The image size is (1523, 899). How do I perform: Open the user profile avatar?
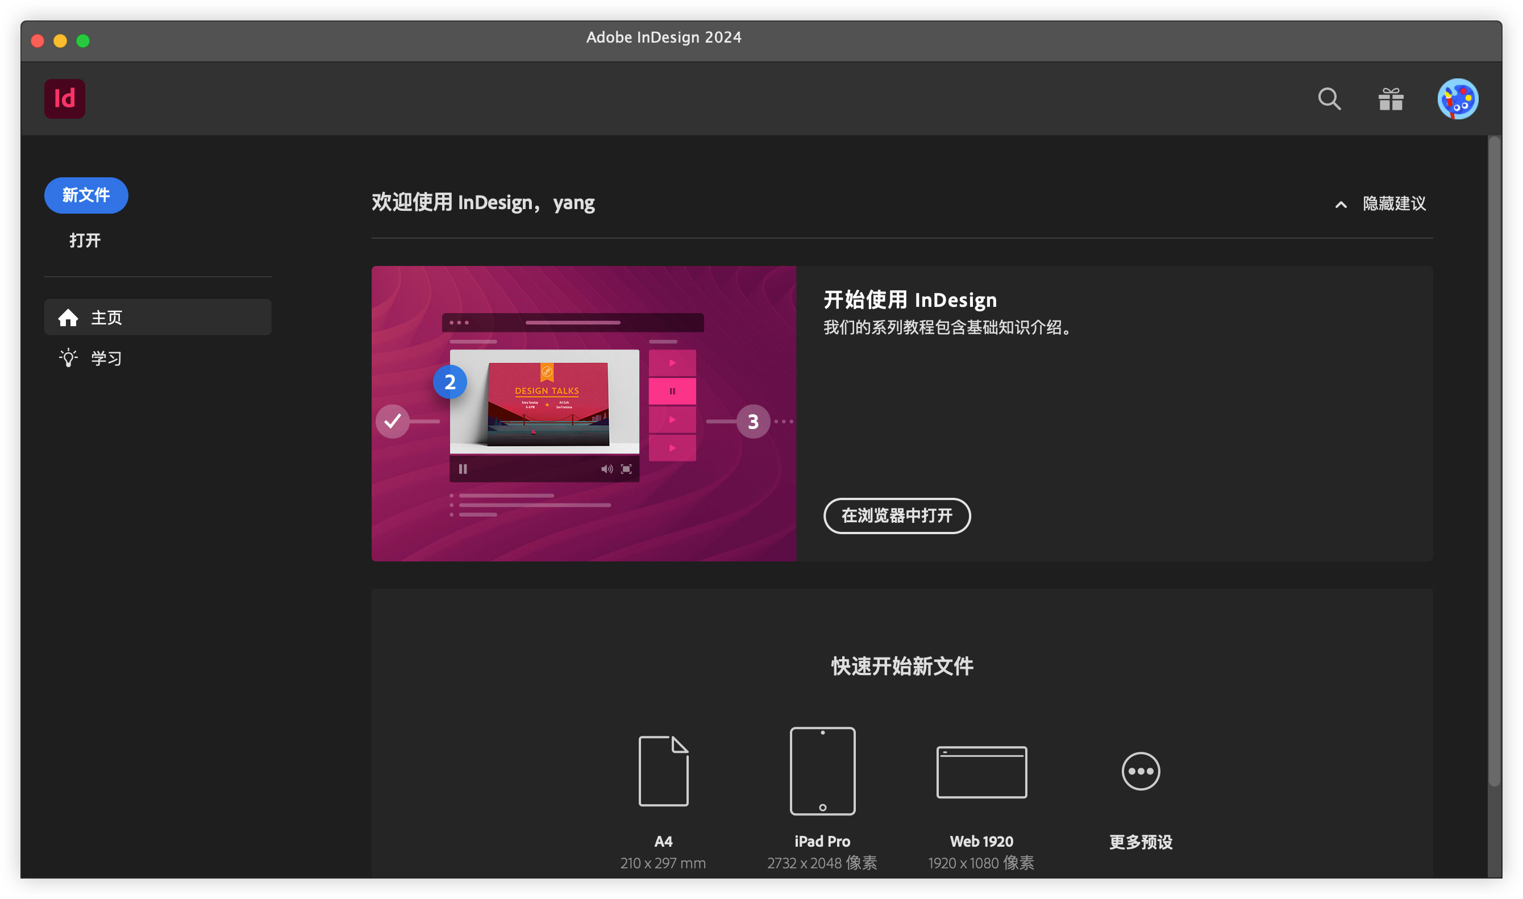click(1458, 99)
